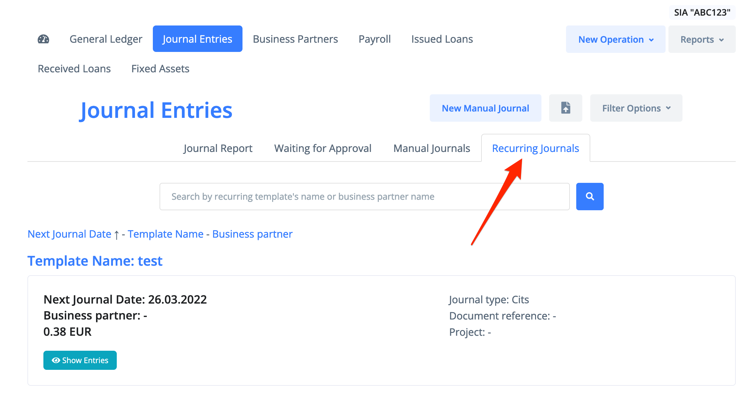Select the Recurring Journals tab
753x395 pixels.
click(535, 148)
